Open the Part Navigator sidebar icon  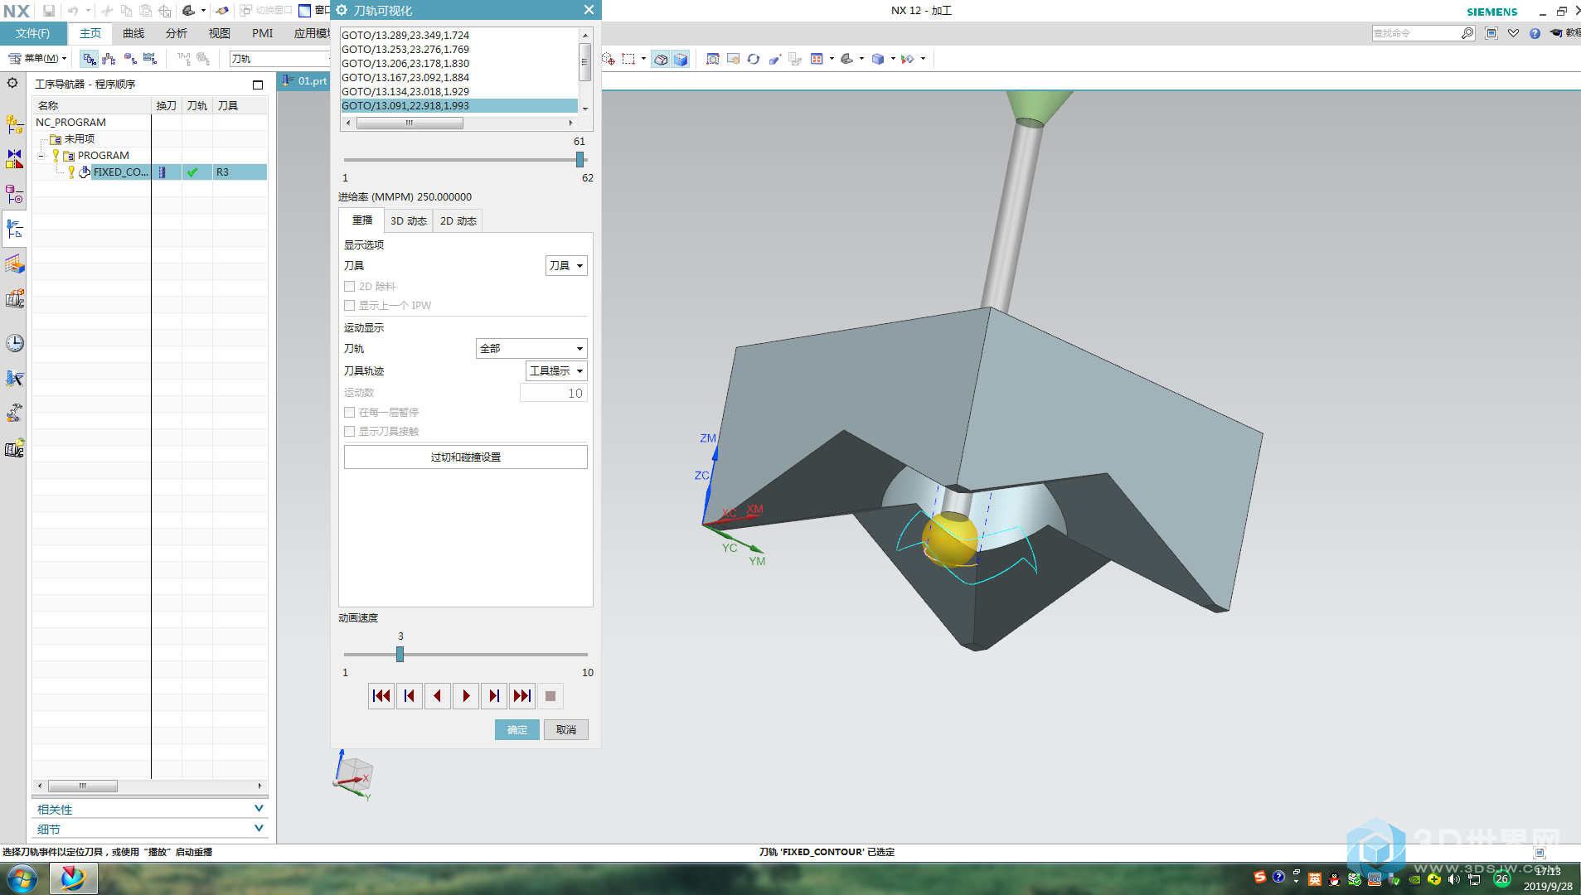point(14,195)
